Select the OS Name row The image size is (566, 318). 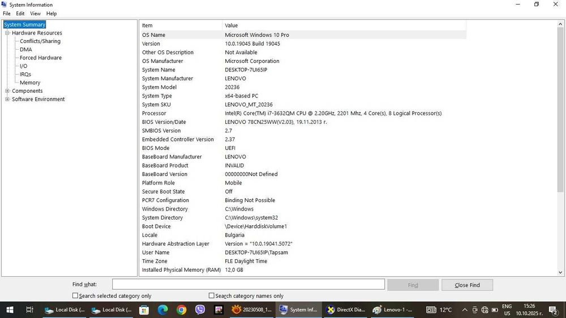(303, 35)
